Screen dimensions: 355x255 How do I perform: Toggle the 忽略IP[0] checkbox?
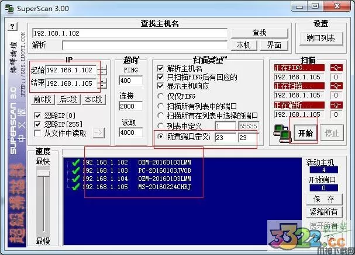click(x=37, y=116)
